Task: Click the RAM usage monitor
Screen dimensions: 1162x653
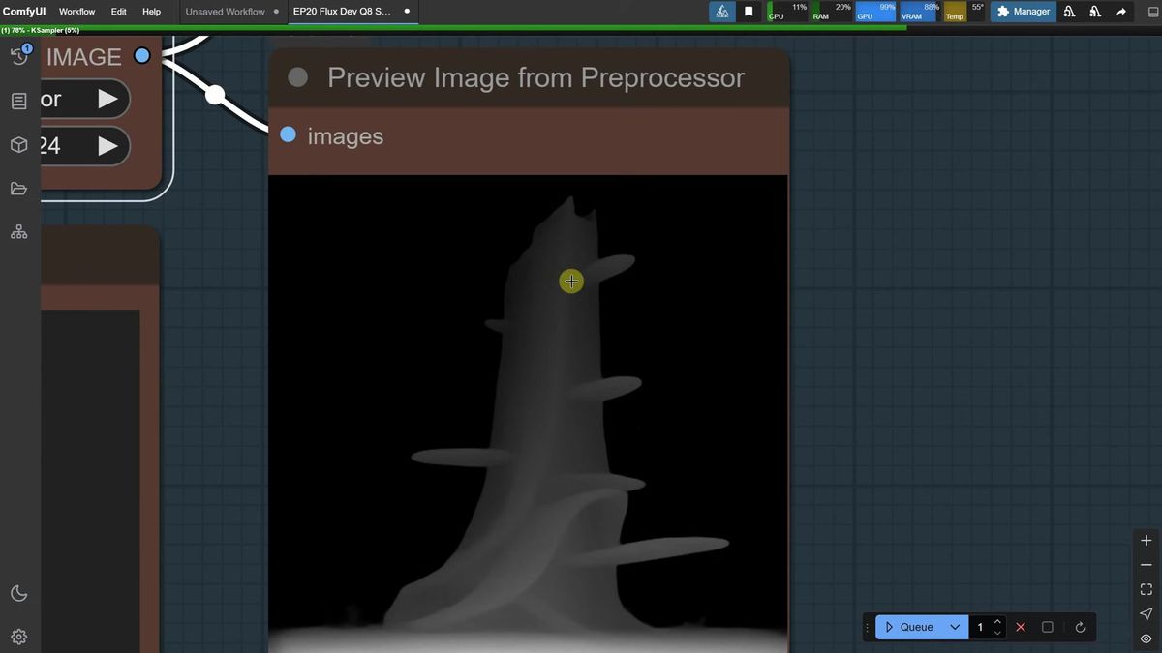Action: (x=832, y=12)
